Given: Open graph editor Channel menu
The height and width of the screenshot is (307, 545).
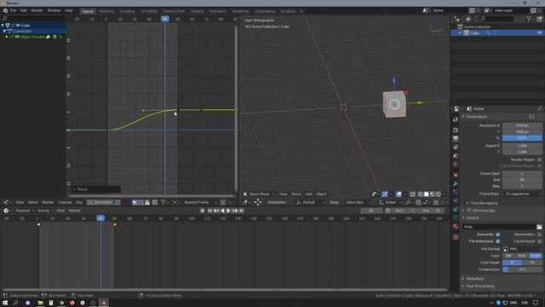Looking at the screenshot, I should click(x=65, y=202).
